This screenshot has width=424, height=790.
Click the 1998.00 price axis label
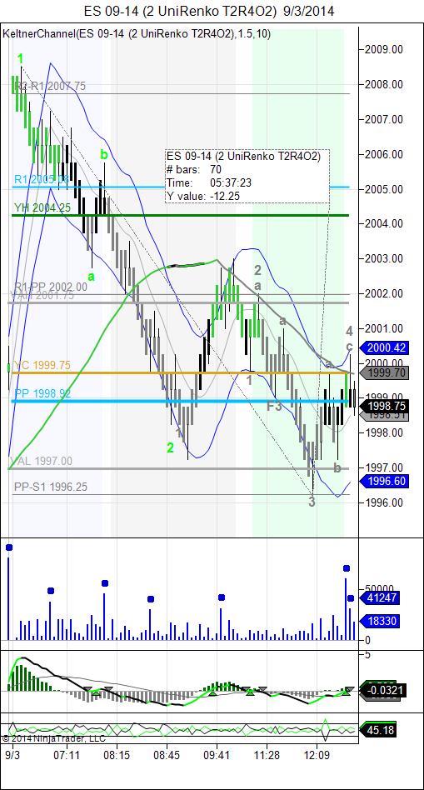point(382,432)
